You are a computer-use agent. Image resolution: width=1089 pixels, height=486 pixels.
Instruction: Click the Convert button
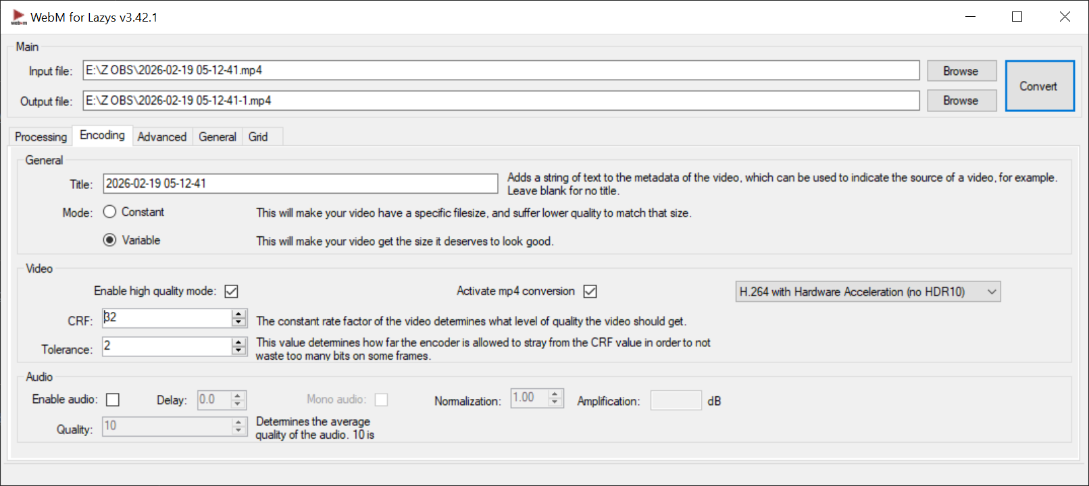point(1040,86)
